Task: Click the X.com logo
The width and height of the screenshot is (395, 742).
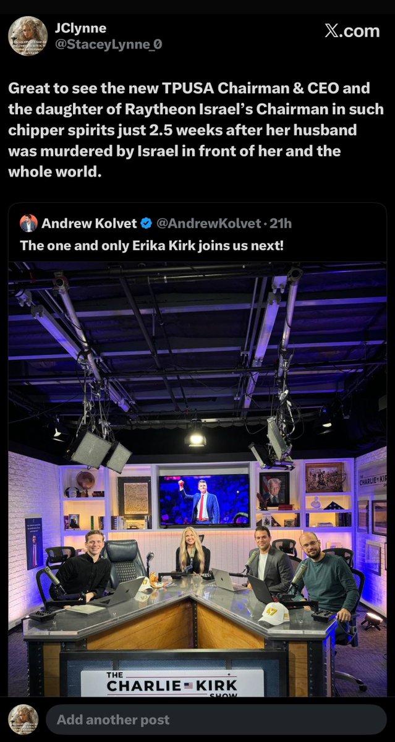Action: (x=352, y=31)
